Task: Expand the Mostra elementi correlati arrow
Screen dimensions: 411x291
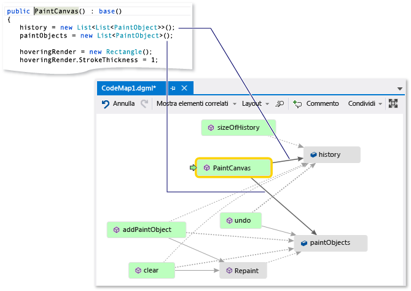Action: [x=235, y=104]
